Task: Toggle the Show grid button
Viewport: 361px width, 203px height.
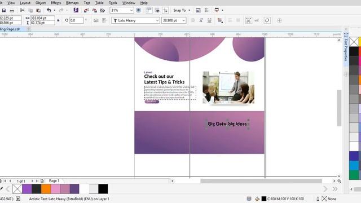Action: [157, 10]
